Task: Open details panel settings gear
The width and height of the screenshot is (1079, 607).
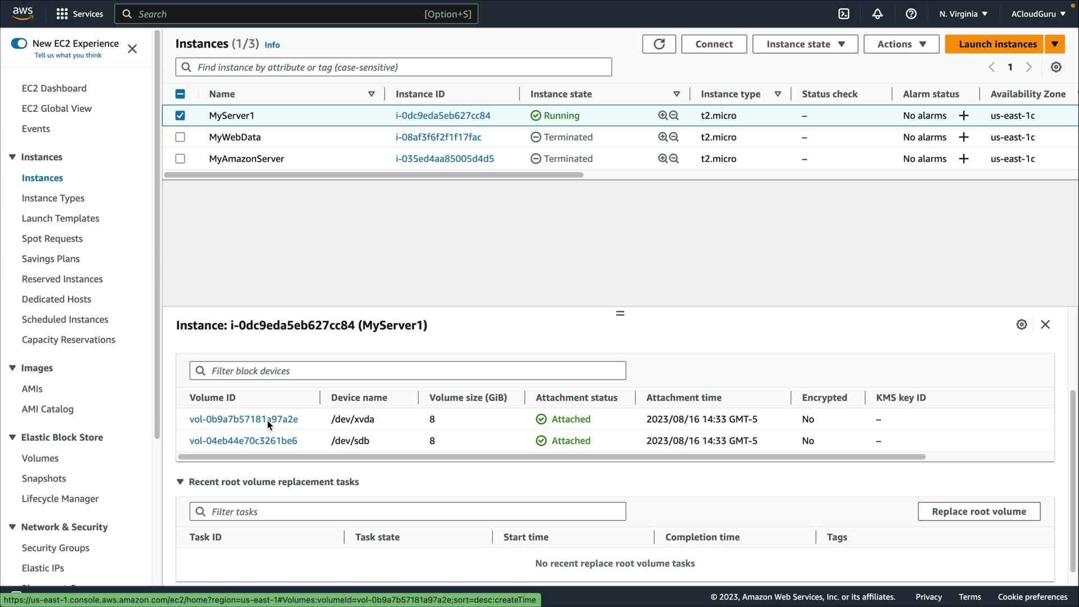Action: [x=1021, y=324]
